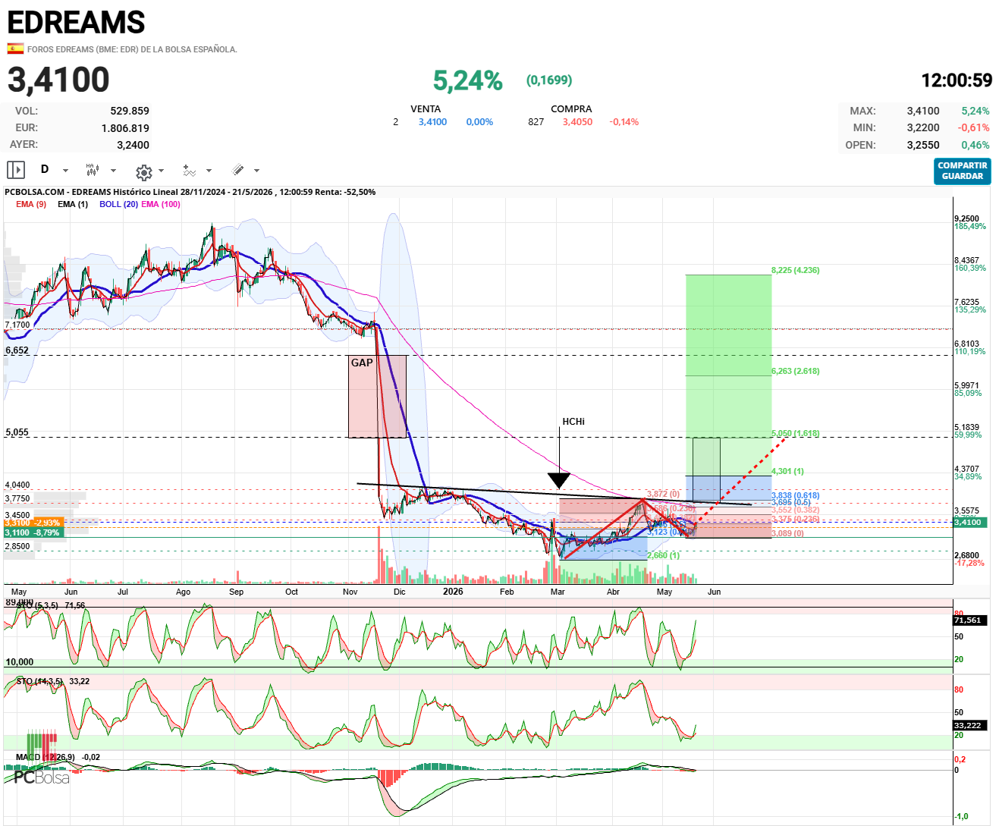999x826 pixels.
Task: Select the BOLL (20) indicator label
Action: point(118,204)
